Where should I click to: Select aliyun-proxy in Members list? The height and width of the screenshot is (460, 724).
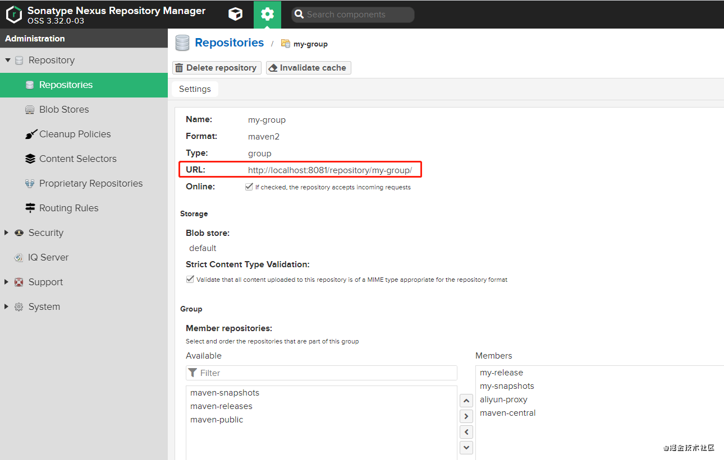coord(600,399)
